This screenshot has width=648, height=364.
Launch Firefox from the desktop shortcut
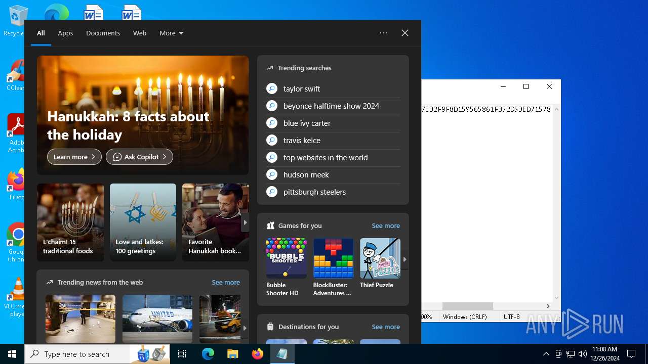16,185
